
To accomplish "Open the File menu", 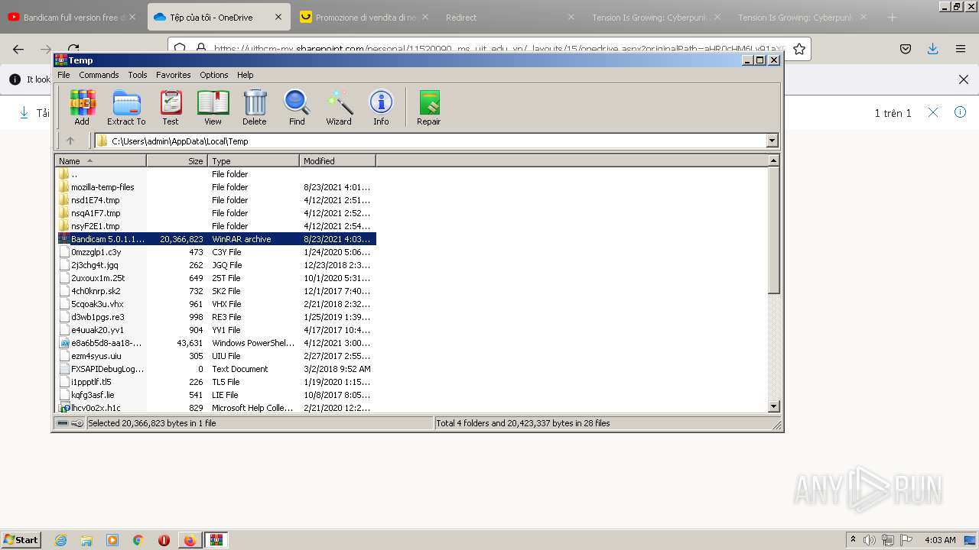I will [x=63, y=75].
